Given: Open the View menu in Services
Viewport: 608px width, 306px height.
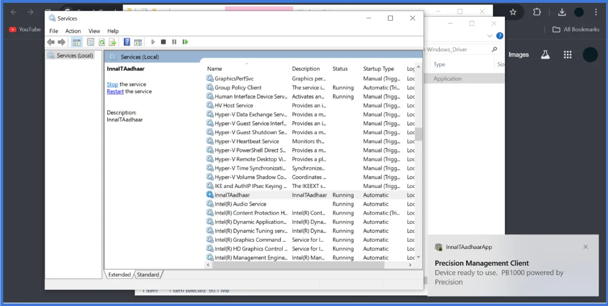Looking at the screenshot, I should [95, 31].
